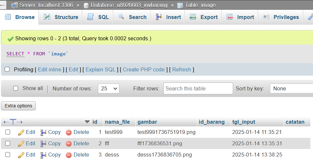Click into the Search this table field
313x166 pixels.
tap(198, 88)
